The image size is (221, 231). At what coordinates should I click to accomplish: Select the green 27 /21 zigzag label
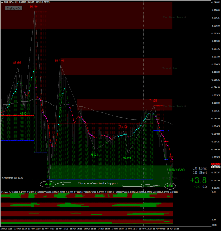(x=94, y=155)
